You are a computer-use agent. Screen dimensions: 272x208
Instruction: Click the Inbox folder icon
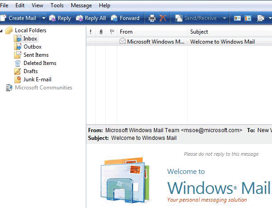tap(18, 39)
